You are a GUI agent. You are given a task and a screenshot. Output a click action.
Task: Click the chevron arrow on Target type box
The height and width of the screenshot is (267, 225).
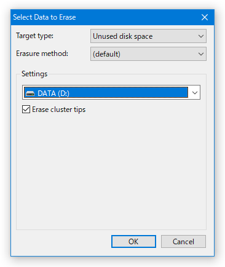point(201,36)
